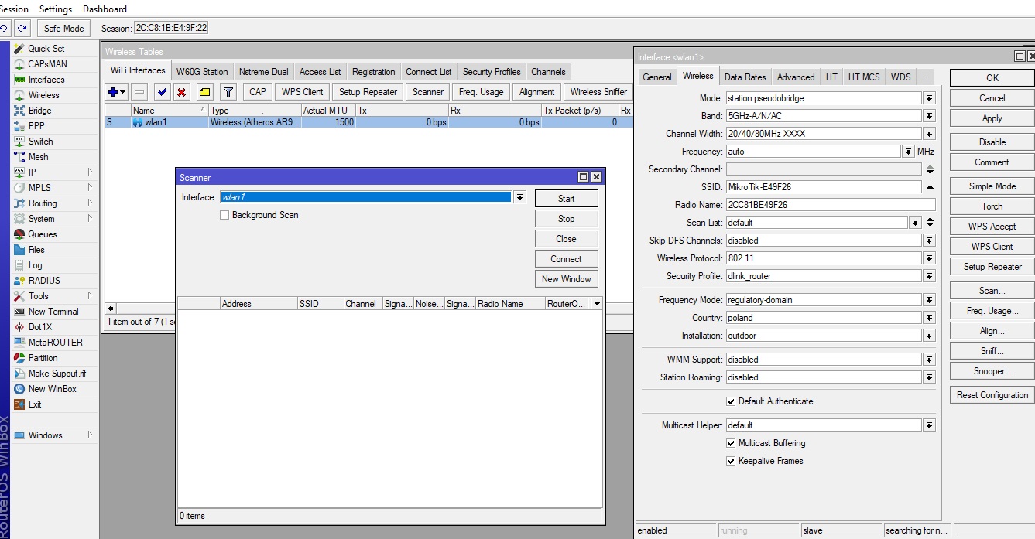Switch to the Advanced tab
The width and height of the screenshot is (1035, 539).
[x=796, y=77]
